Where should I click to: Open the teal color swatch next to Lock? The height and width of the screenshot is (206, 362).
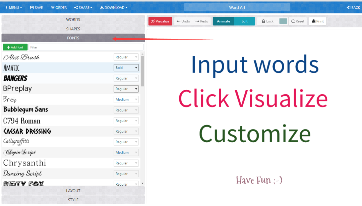click(x=283, y=21)
